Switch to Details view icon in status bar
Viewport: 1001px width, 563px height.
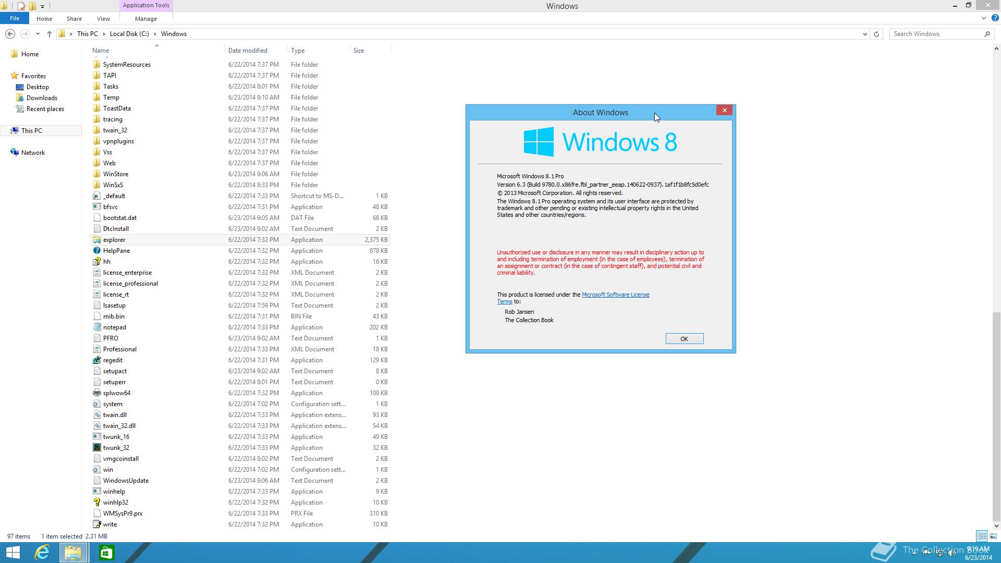[x=982, y=536]
